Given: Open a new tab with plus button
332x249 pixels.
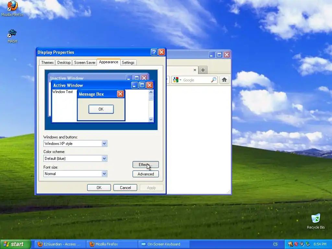Looking at the screenshot, I should (x=203, y=70).
